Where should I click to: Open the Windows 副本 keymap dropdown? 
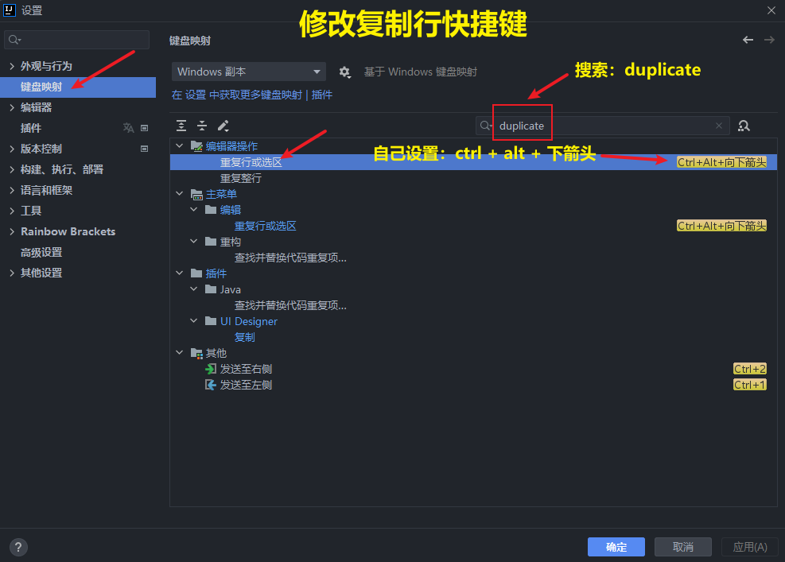pos(248,72)
